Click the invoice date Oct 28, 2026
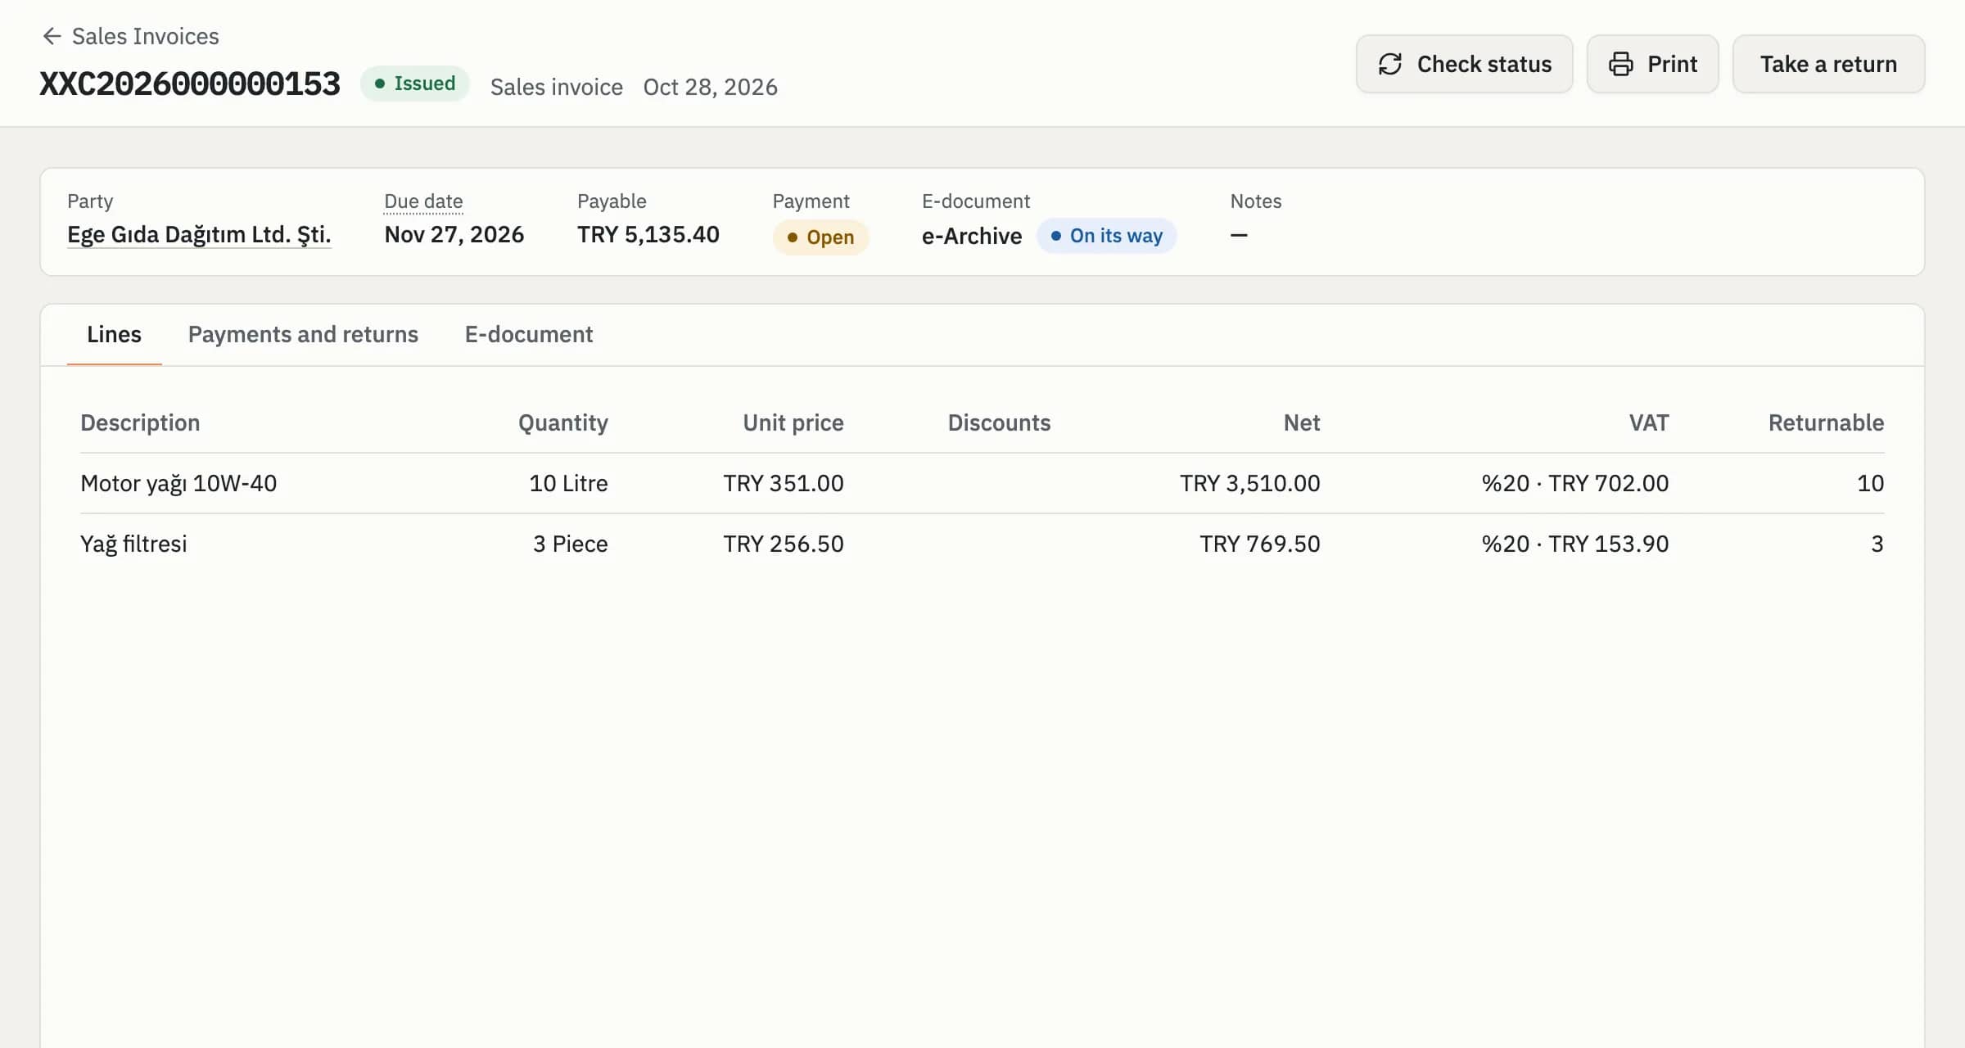1965x1048 pixels. click(710, 87)
